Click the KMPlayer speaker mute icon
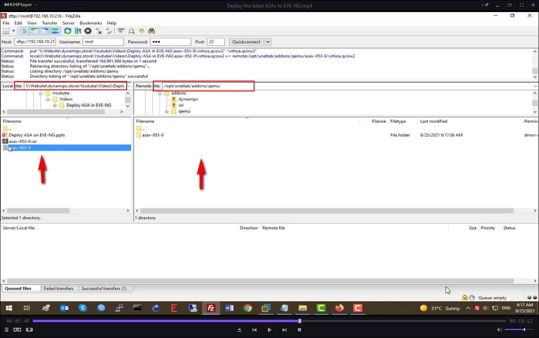The image size is (539, 338). click(499, 330)
